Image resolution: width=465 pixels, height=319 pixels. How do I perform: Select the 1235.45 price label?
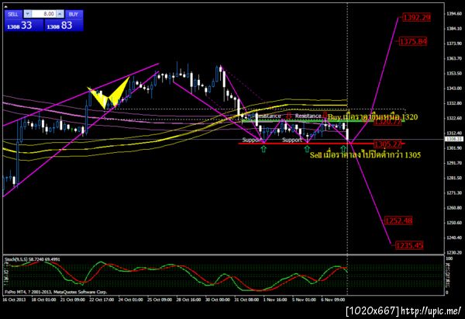[409, 245]
